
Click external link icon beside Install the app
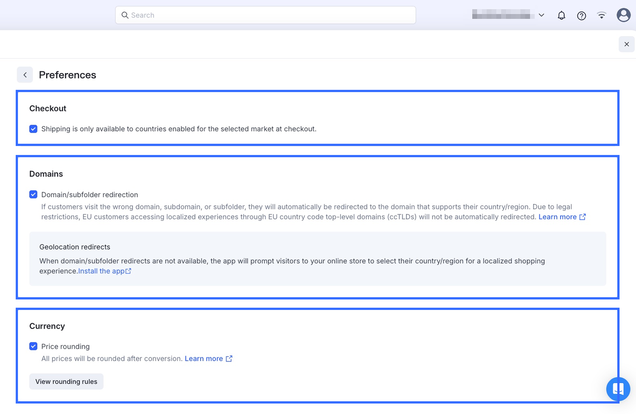click(x=128, y=271)
